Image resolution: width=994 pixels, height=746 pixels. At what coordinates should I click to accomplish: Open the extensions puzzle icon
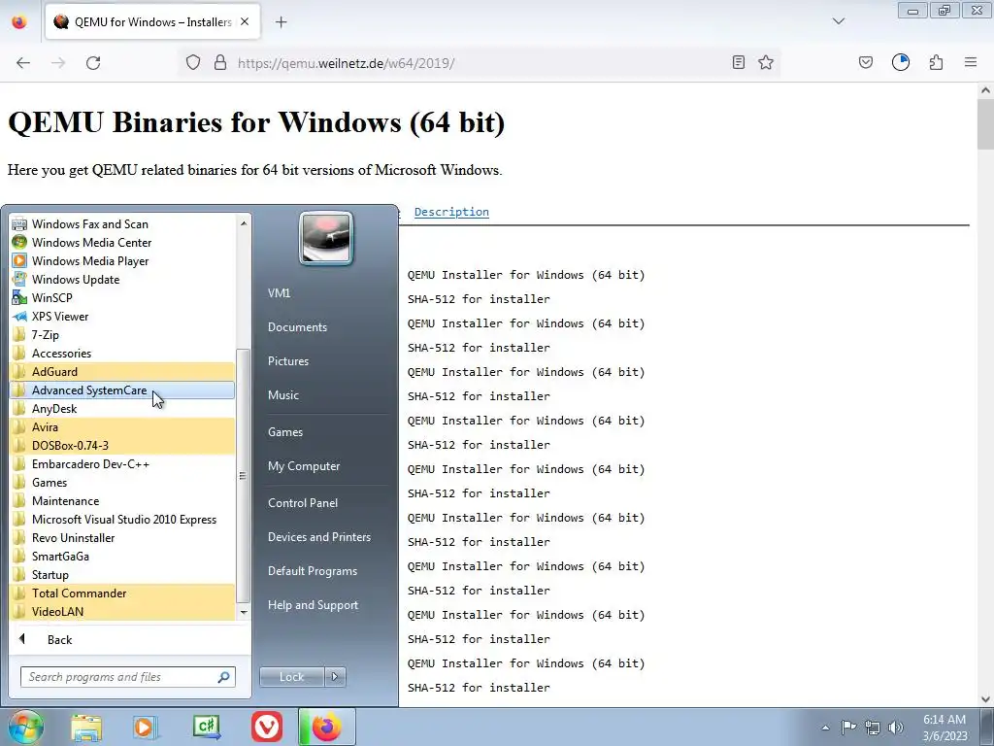tap(936, 62)
